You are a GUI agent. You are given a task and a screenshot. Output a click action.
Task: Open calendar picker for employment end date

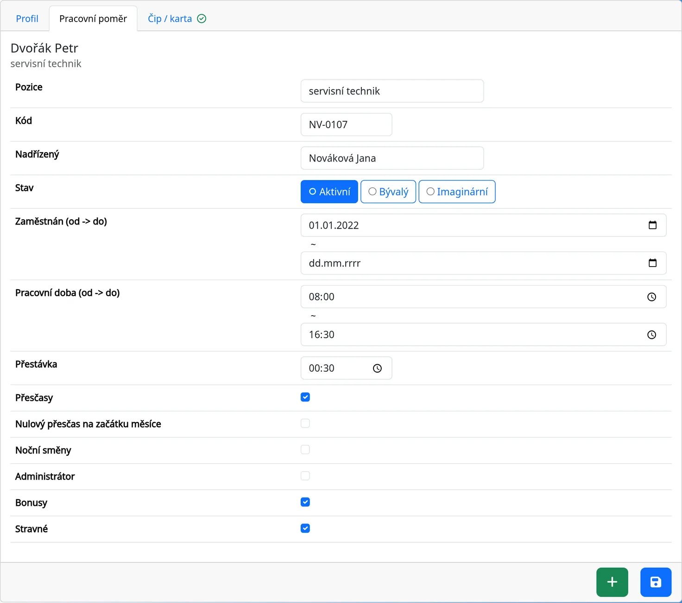[x=652, y=263]
